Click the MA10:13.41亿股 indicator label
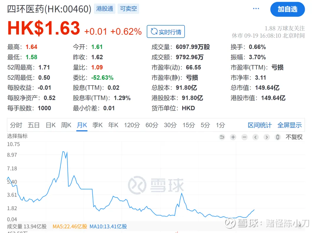The image size is (319, 233). [x=108, y=226]
